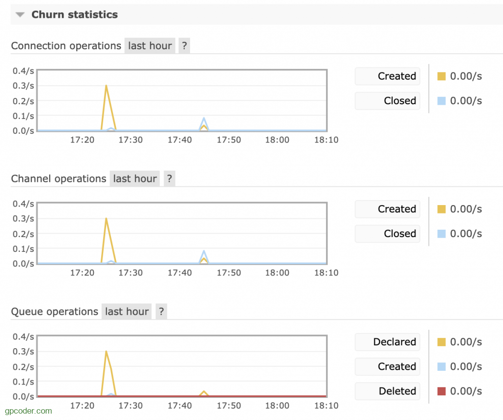
Task: Click the spike in the Connection operations chart
Action: [x=106, y=86]
